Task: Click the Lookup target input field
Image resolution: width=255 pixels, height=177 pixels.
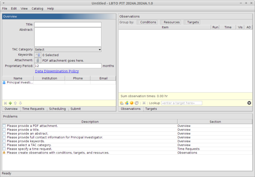Action: [181, 103]
